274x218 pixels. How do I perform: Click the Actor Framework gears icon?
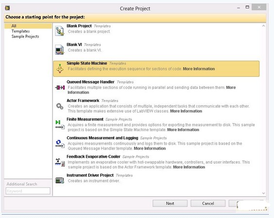pos(60,106)
